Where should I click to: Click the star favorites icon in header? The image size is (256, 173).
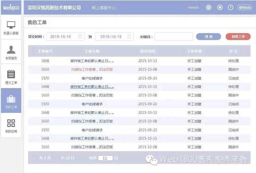click(x=220, y=8)
